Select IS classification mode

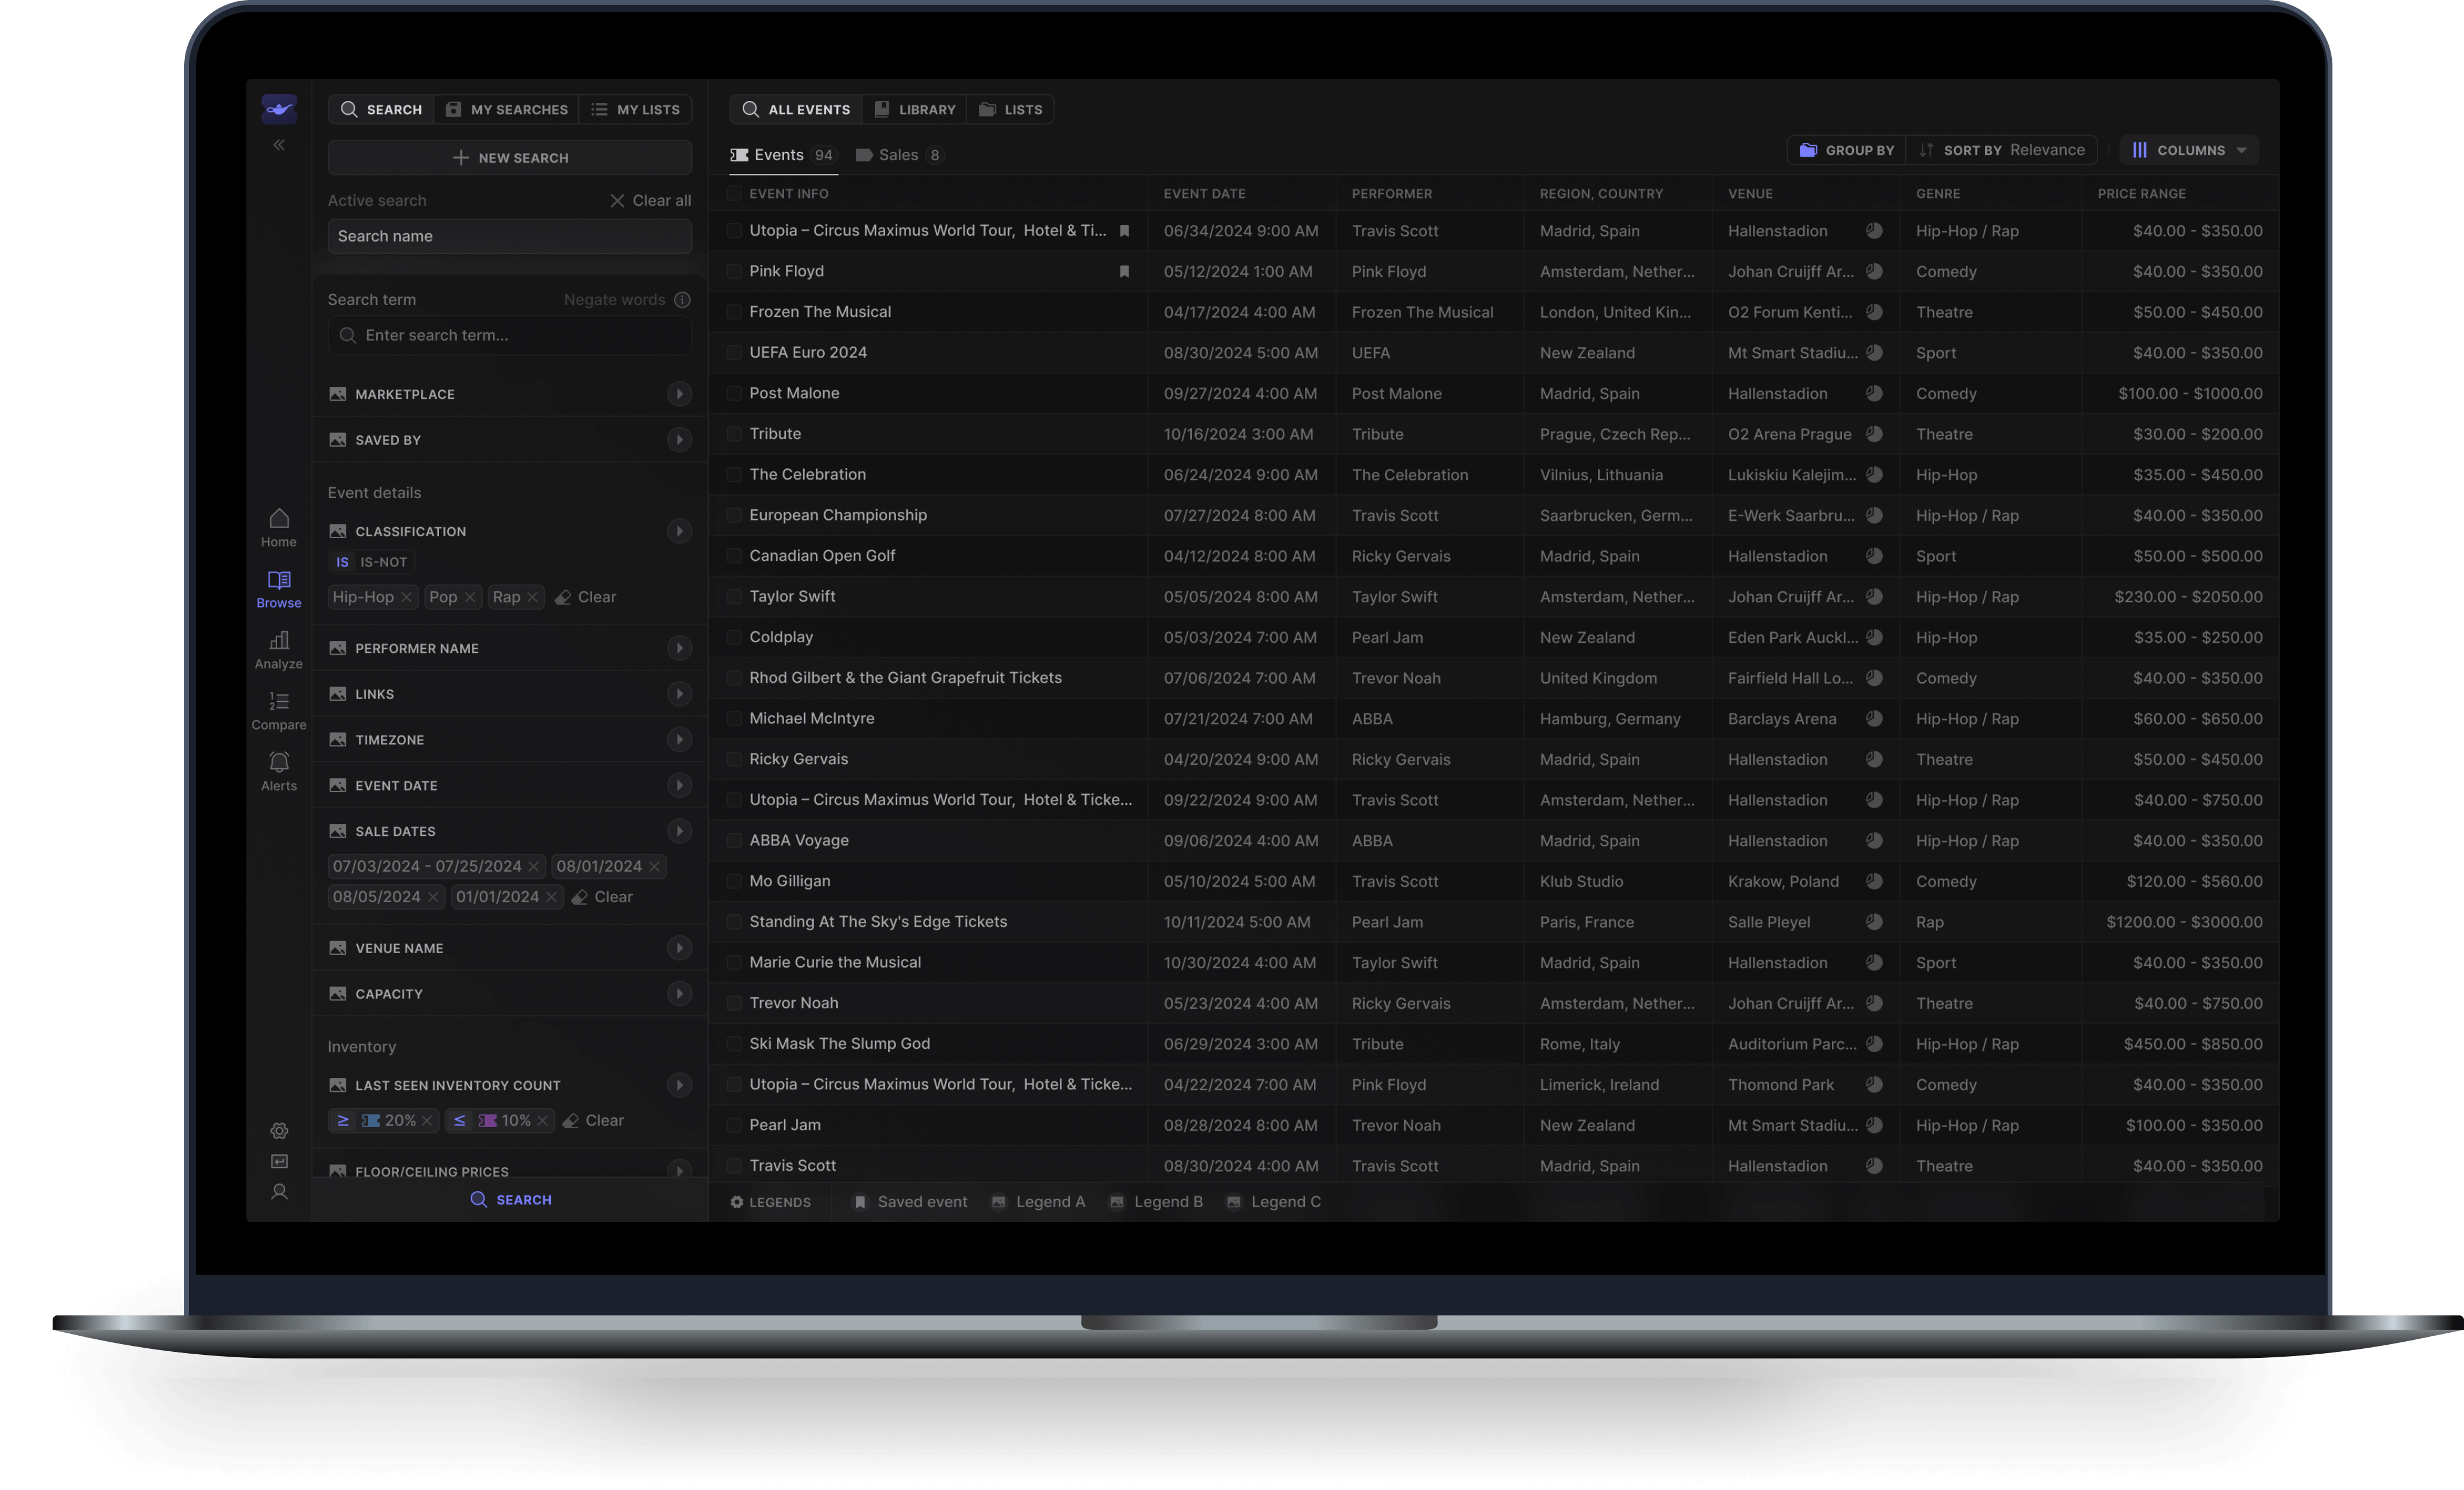coord(342,562)
